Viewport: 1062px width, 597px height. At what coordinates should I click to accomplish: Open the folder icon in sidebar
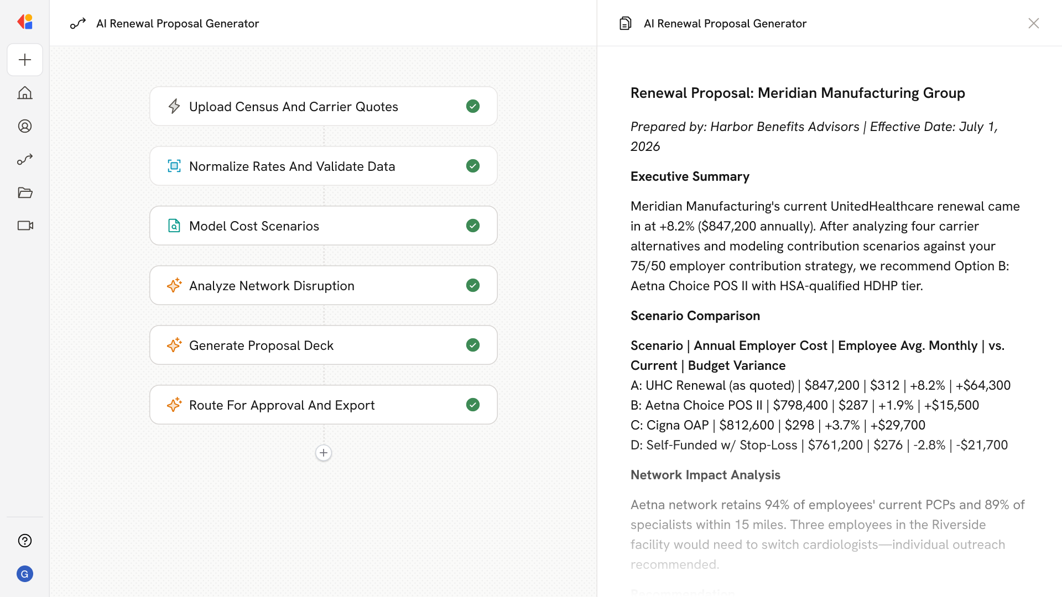(x=25, y=192)
